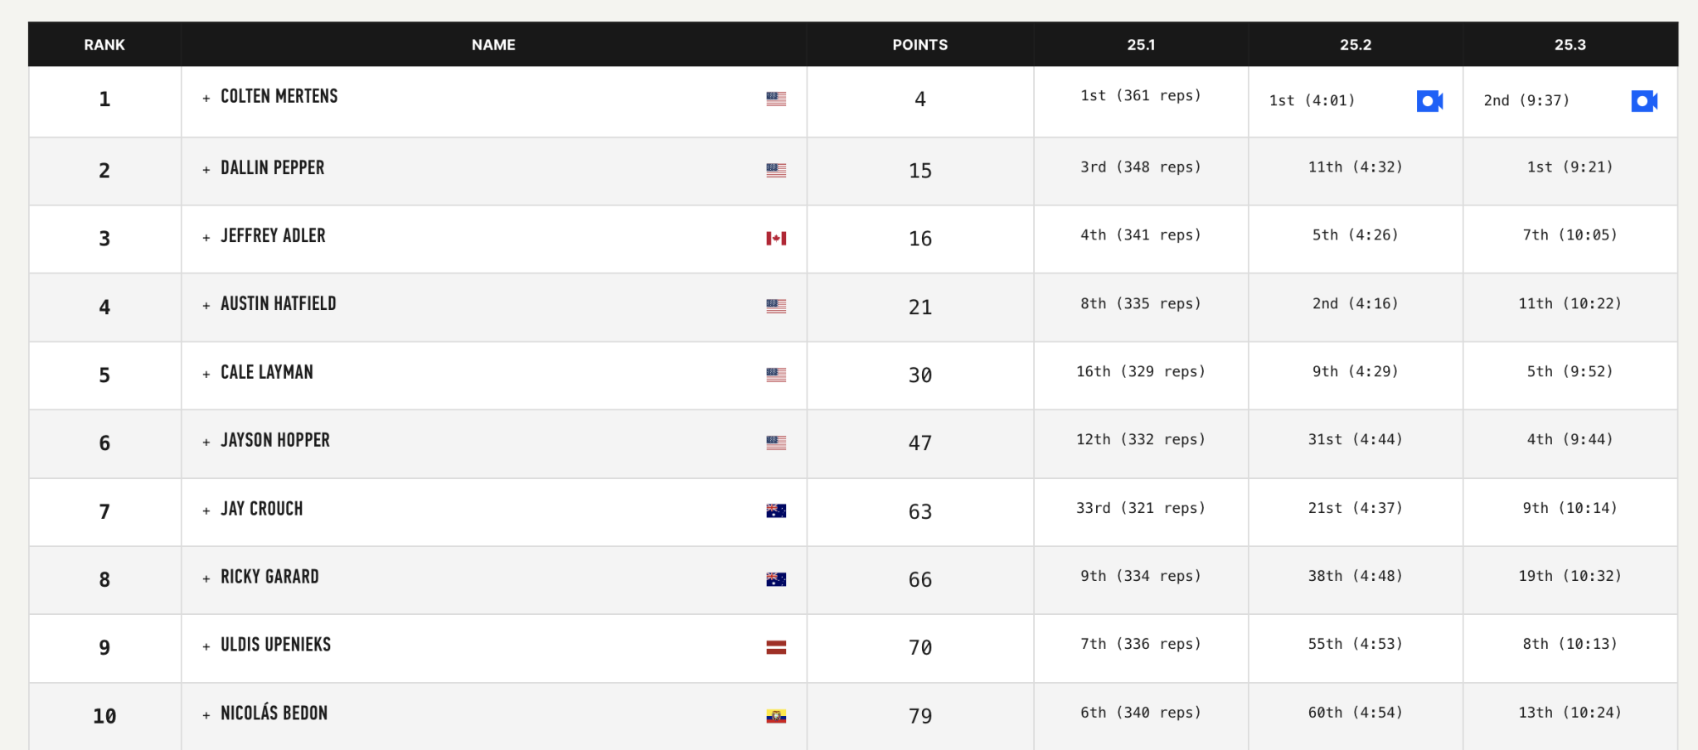Image resolution: width=1698 pixels, height=750 pixels.
Task: Click the Australian flag beside Ricky Garard
Action: tap(773, 578)
